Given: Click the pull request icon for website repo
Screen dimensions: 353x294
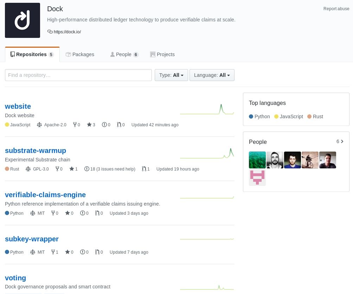Looking at the screenshot, I should coord(119,125).
